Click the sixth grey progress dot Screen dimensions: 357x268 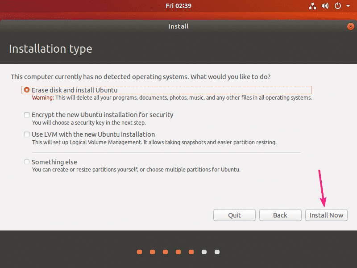(x=204, y=252)
